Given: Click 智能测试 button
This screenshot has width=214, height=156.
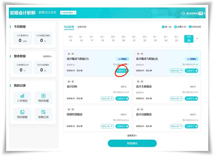Looking at the screenshot, I should click(x=132, y=143).
